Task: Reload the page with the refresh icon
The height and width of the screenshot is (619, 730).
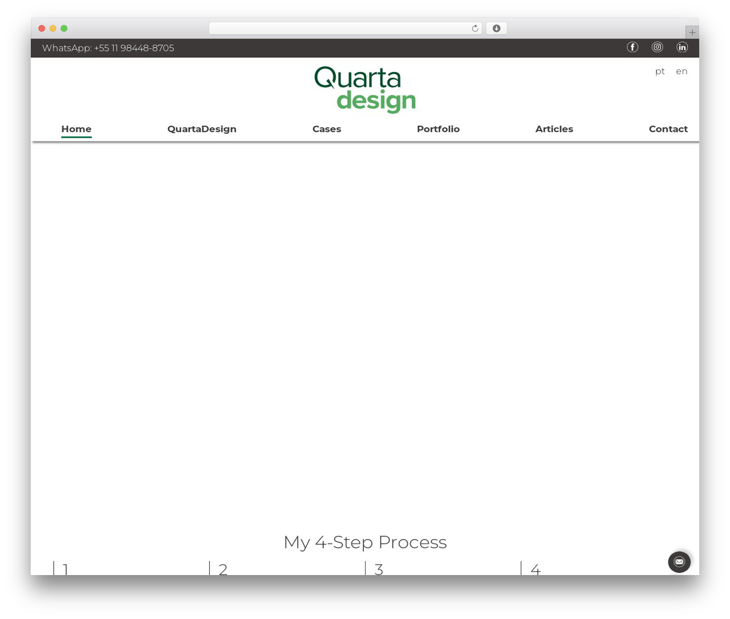Action: tap(475, 29)
